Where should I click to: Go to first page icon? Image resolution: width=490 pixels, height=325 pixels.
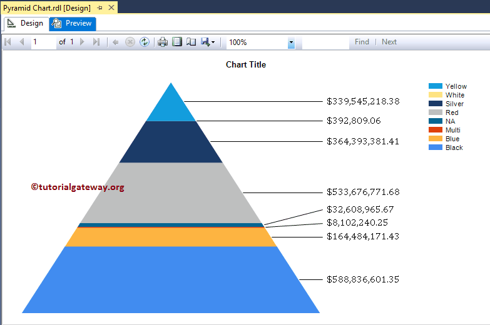(x=8, y=41)
